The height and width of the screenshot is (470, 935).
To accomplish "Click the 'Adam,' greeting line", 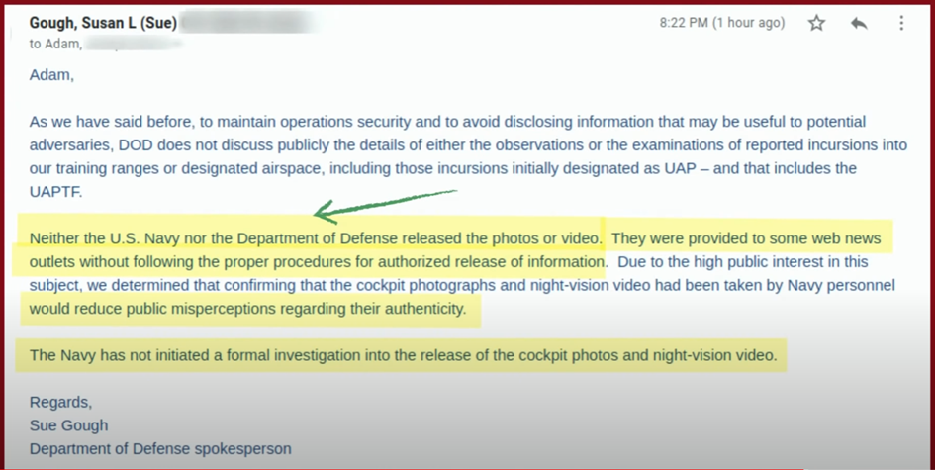I will pyautogui.click(x=51, y=75).
